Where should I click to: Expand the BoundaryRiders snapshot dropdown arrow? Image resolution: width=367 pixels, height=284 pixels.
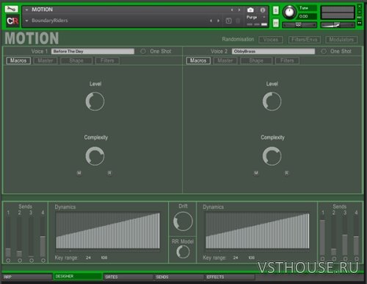point(26,21)
